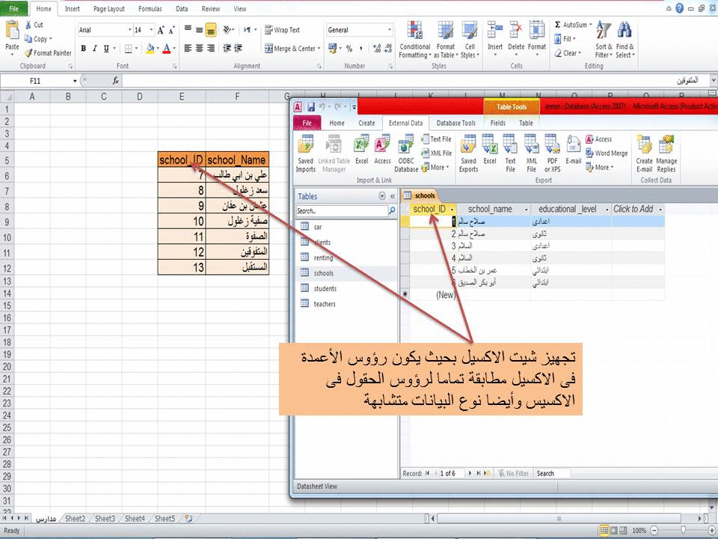Viewport: 718px width, 539px height.
Task: Click the Paste icon in Excel
Action: [x=12, y=31]
